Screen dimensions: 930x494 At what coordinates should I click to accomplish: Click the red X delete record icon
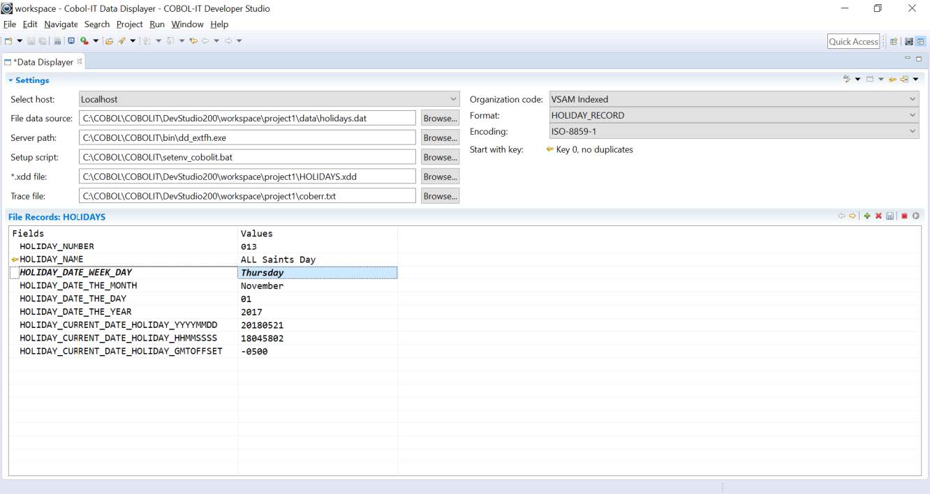[878, 216]
